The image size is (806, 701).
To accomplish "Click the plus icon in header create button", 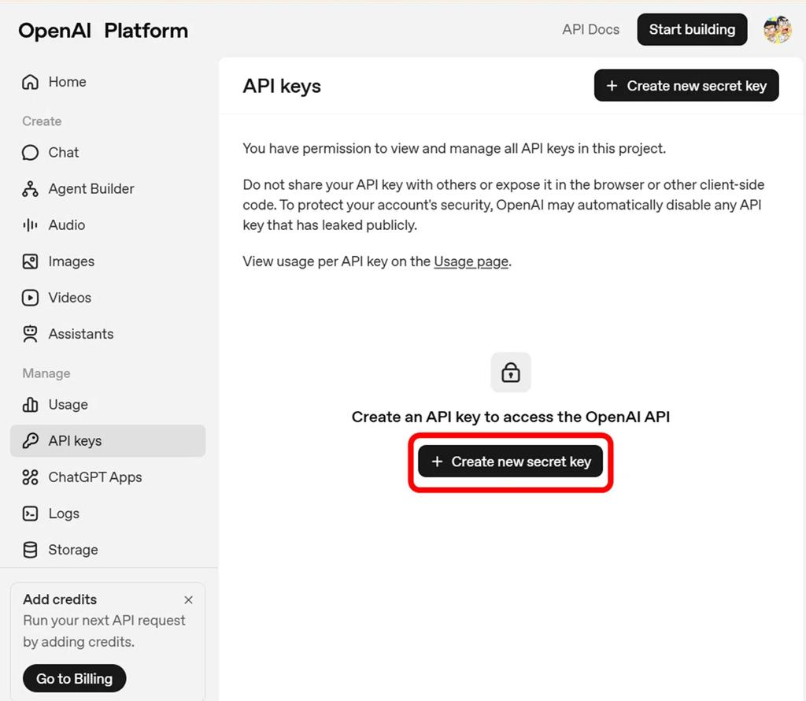I will (x=612, y=85).
